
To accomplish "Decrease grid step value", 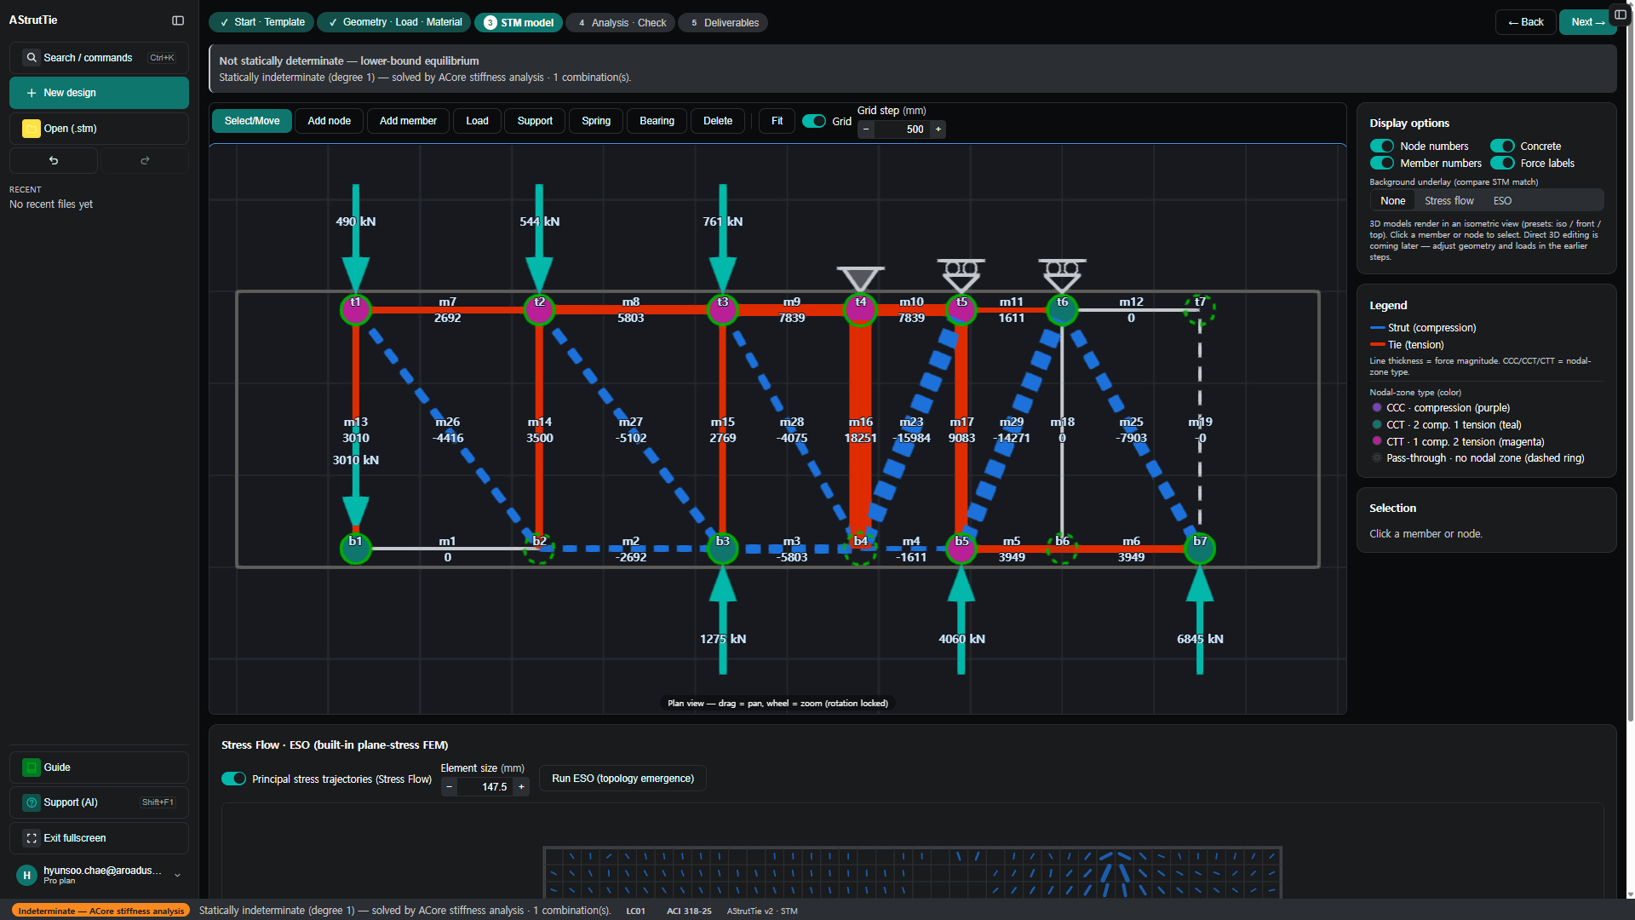I will 866,129.
